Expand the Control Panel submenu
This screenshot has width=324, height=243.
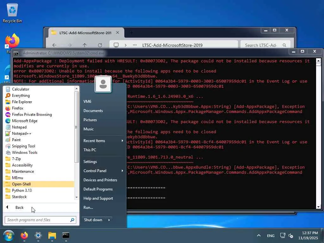(103, 171)
